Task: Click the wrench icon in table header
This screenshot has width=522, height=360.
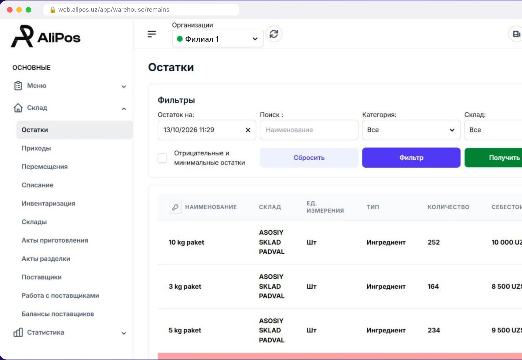Action: (x=175, y=207)
